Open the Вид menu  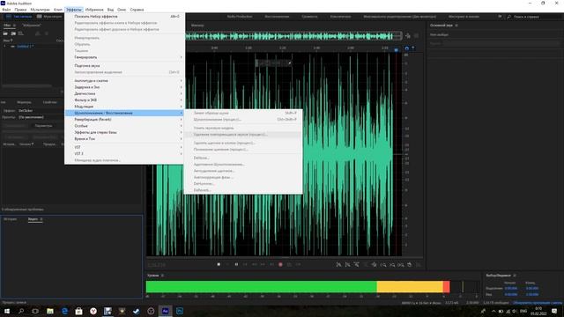click(110, 10)
